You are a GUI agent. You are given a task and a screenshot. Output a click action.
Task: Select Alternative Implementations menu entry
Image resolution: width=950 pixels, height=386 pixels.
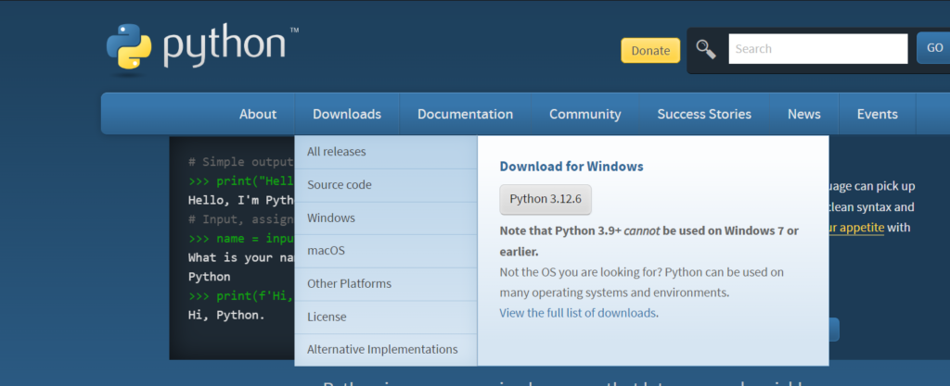pyautogui.click(x=386, y=350)
